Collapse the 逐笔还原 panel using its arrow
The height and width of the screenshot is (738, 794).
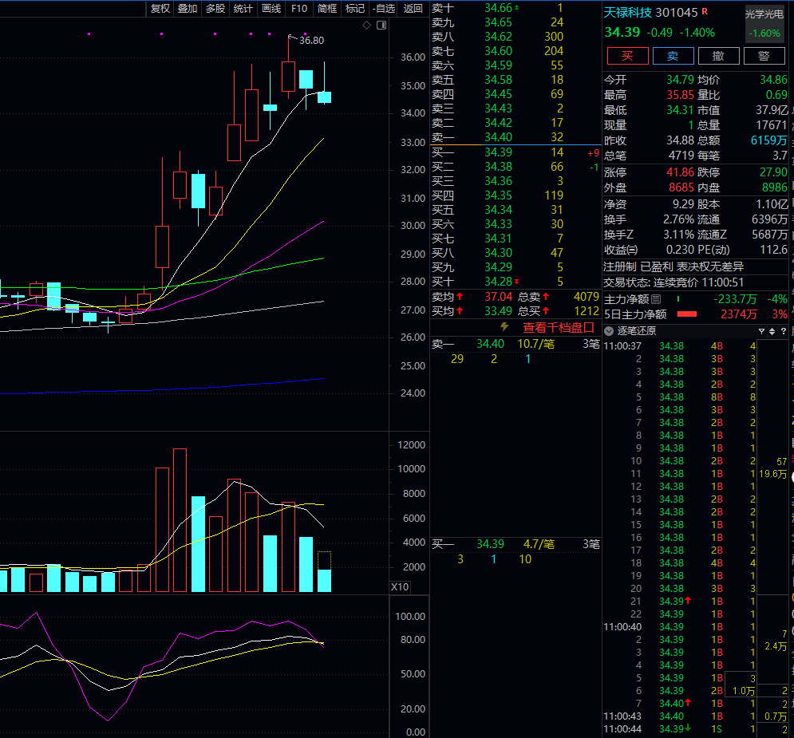[x=609, y=331]
